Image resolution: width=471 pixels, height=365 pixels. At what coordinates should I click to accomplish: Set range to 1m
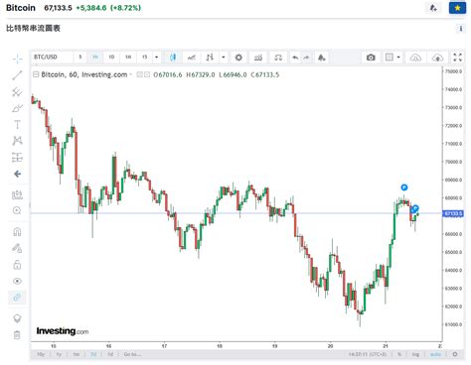[77, 354]
